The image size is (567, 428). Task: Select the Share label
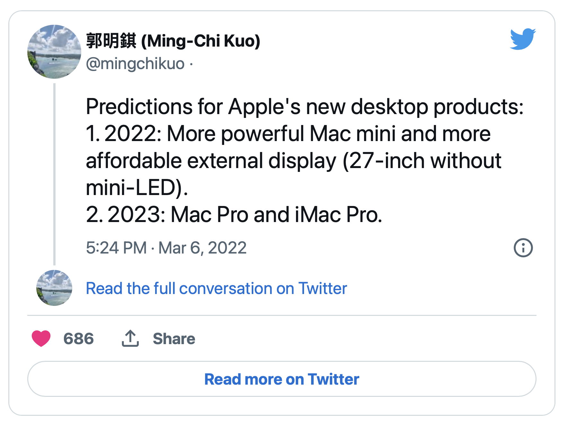174,338
